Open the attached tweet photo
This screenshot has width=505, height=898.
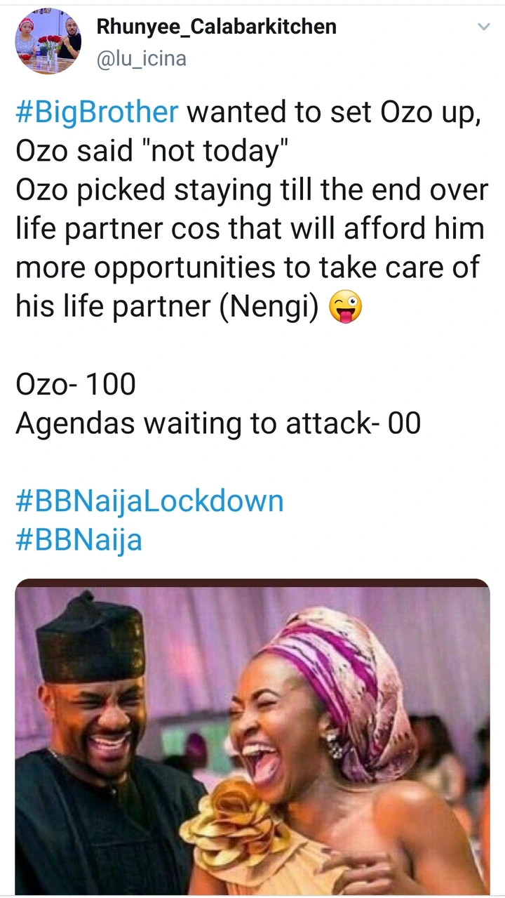(x=252, y=737)
